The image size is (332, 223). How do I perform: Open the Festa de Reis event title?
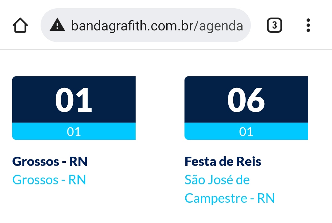click(x=223, y=162)
